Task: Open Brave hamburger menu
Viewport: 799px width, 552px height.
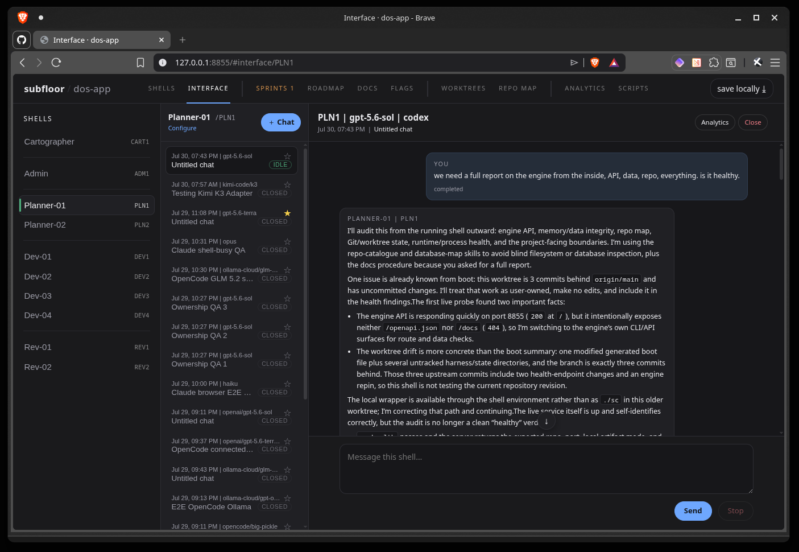Action: (x=775, y=63)
